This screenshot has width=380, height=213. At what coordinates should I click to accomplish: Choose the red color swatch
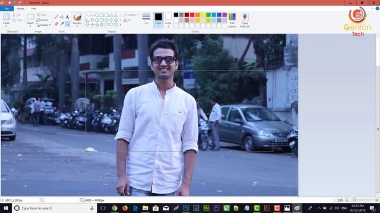192,15
